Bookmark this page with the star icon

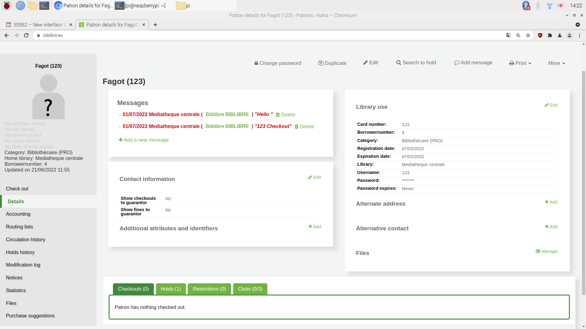pos(528,35)
